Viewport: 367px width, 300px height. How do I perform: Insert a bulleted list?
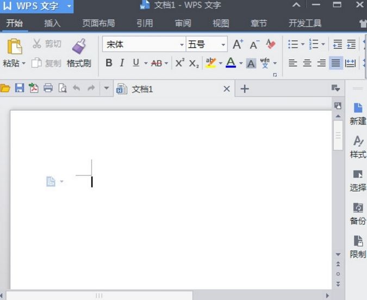pos(293,44)
